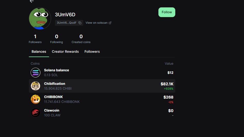Click the +928% gain percentage

(169, 89)
